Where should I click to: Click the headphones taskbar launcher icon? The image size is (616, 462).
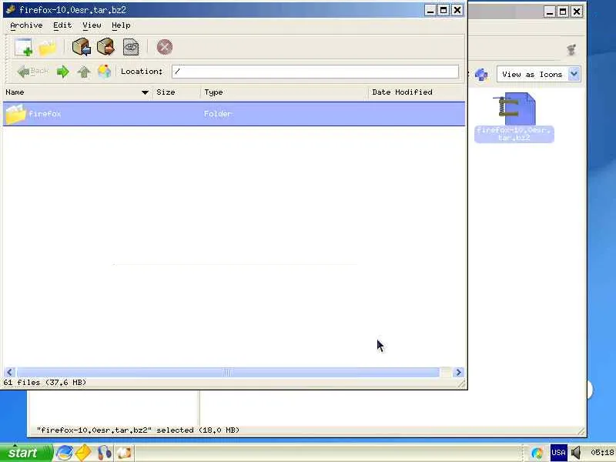click(104, 453)
